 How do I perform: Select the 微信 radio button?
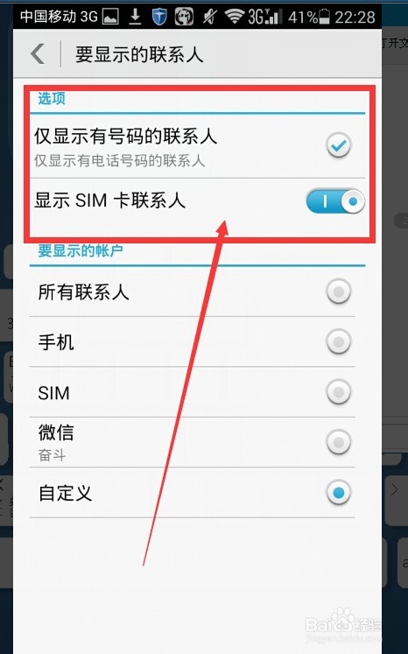click(x=338, y=442)
